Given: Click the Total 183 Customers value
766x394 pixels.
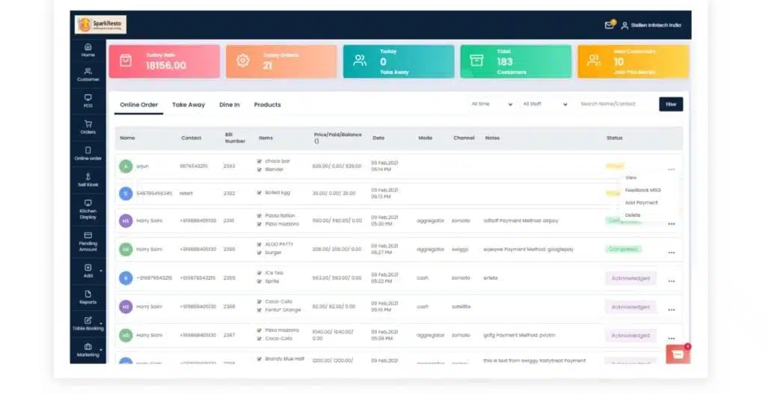Looking at the screenshot, I should 505,62.
